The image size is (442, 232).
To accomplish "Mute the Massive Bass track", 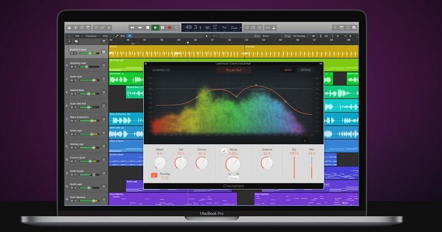I will tap(72, 93).
